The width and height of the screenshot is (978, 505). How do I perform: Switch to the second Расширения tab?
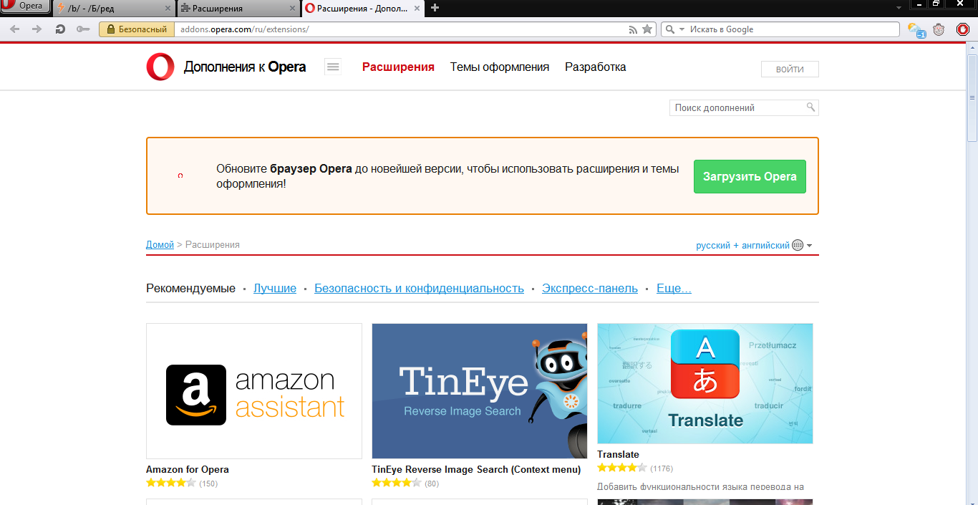(239, 9)
